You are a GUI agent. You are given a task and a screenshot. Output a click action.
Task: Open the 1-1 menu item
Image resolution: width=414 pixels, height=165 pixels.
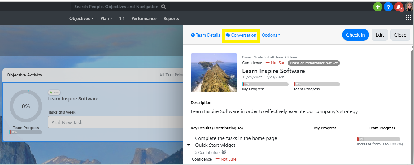(x=122, y=18)
